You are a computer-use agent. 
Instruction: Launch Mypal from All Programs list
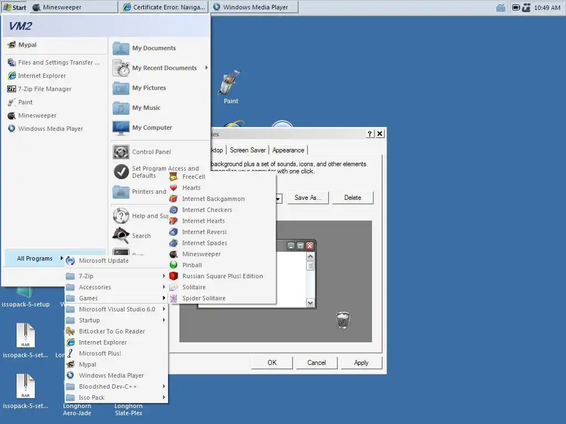click(116, 364)
